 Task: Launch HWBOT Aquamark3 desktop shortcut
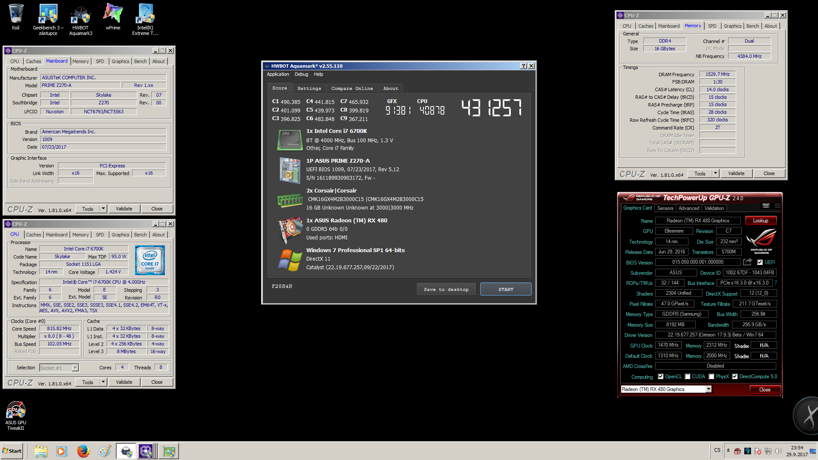click(81, 19)
